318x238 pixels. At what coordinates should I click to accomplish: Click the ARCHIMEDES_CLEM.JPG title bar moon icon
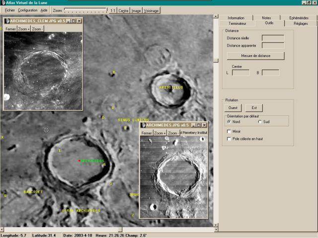pos(7,21)
